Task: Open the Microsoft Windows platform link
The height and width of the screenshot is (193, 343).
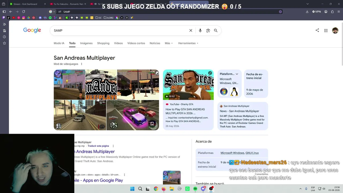Action: 232,153
